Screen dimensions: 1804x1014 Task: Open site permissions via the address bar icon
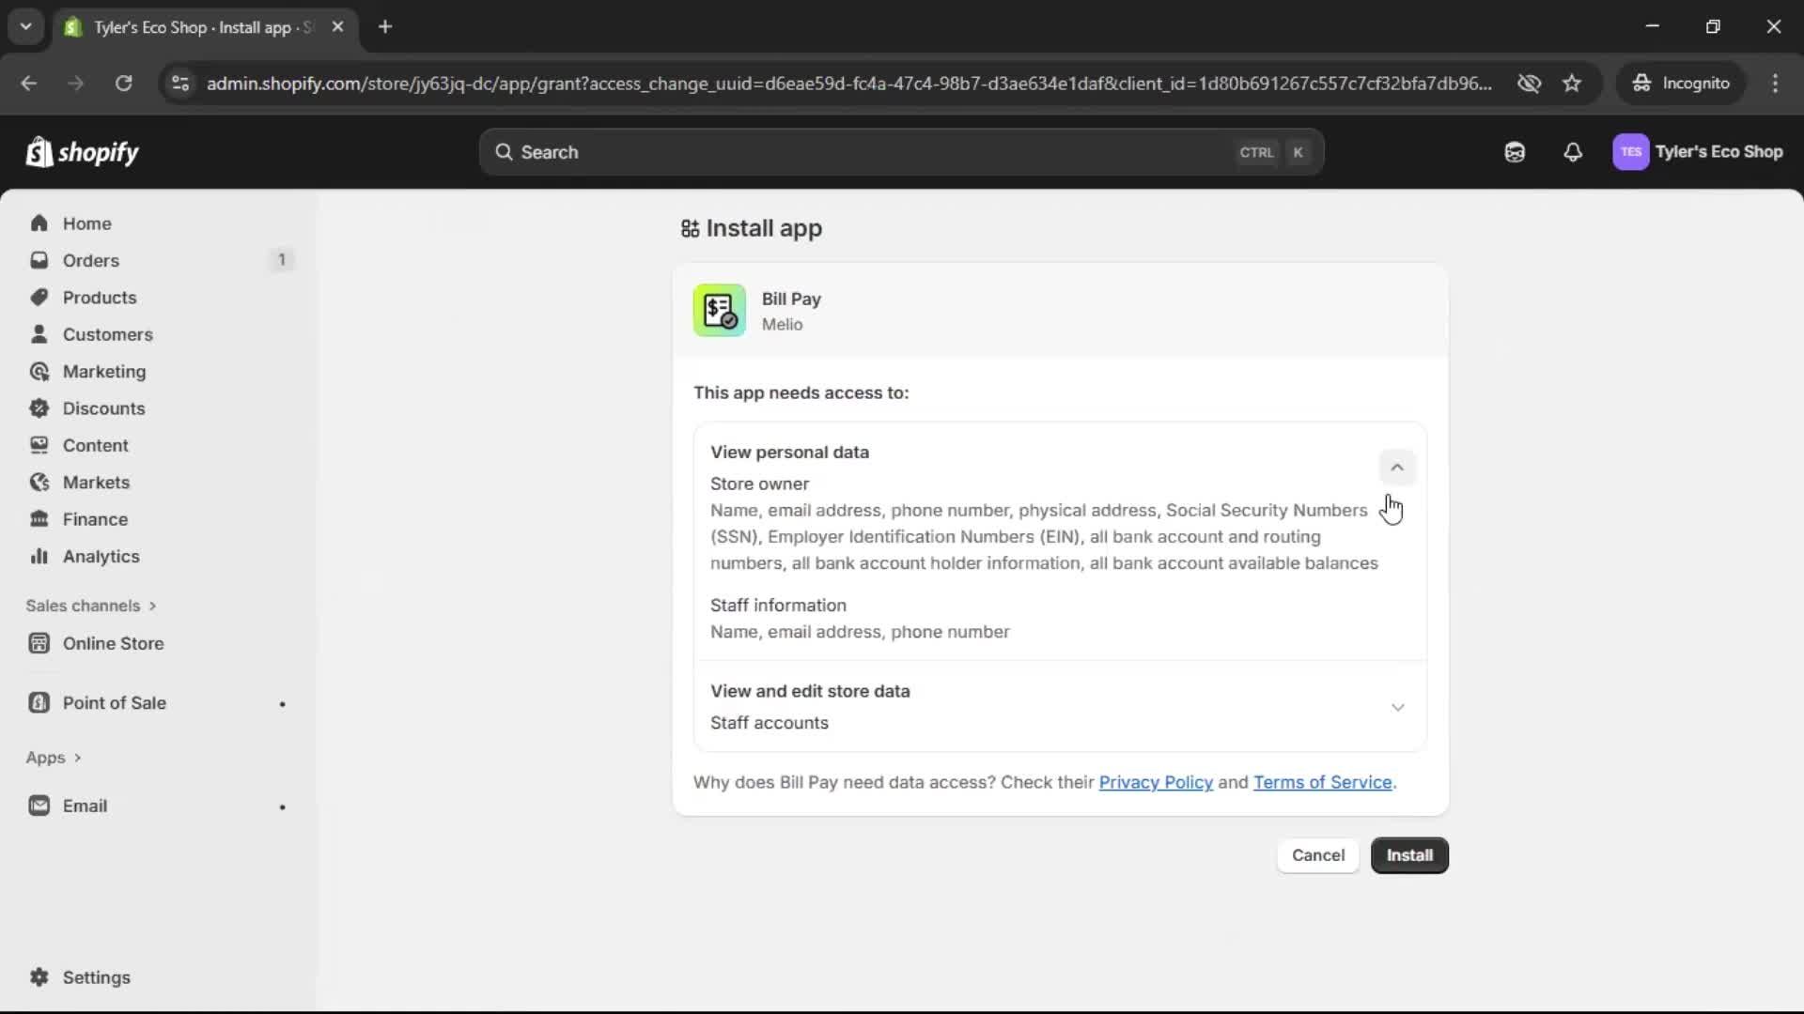coord(180,84)
